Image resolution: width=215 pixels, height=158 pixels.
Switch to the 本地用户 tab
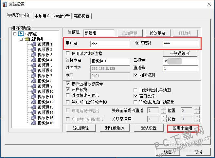pyautogui.click(x=43, y=16)
